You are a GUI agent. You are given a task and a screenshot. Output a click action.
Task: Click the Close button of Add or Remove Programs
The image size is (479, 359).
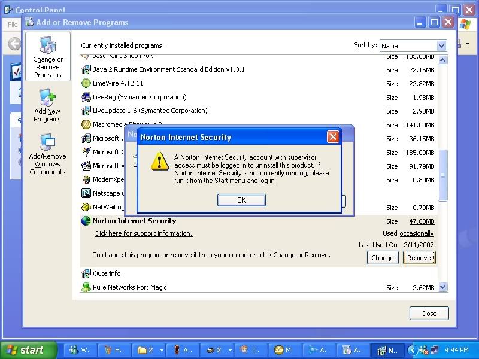pos(429,313)
